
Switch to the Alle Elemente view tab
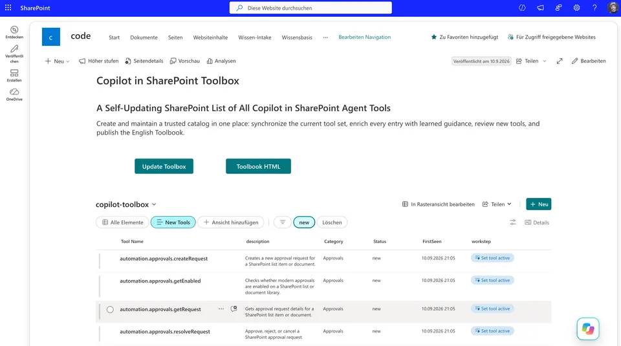(x=122, y=222)
